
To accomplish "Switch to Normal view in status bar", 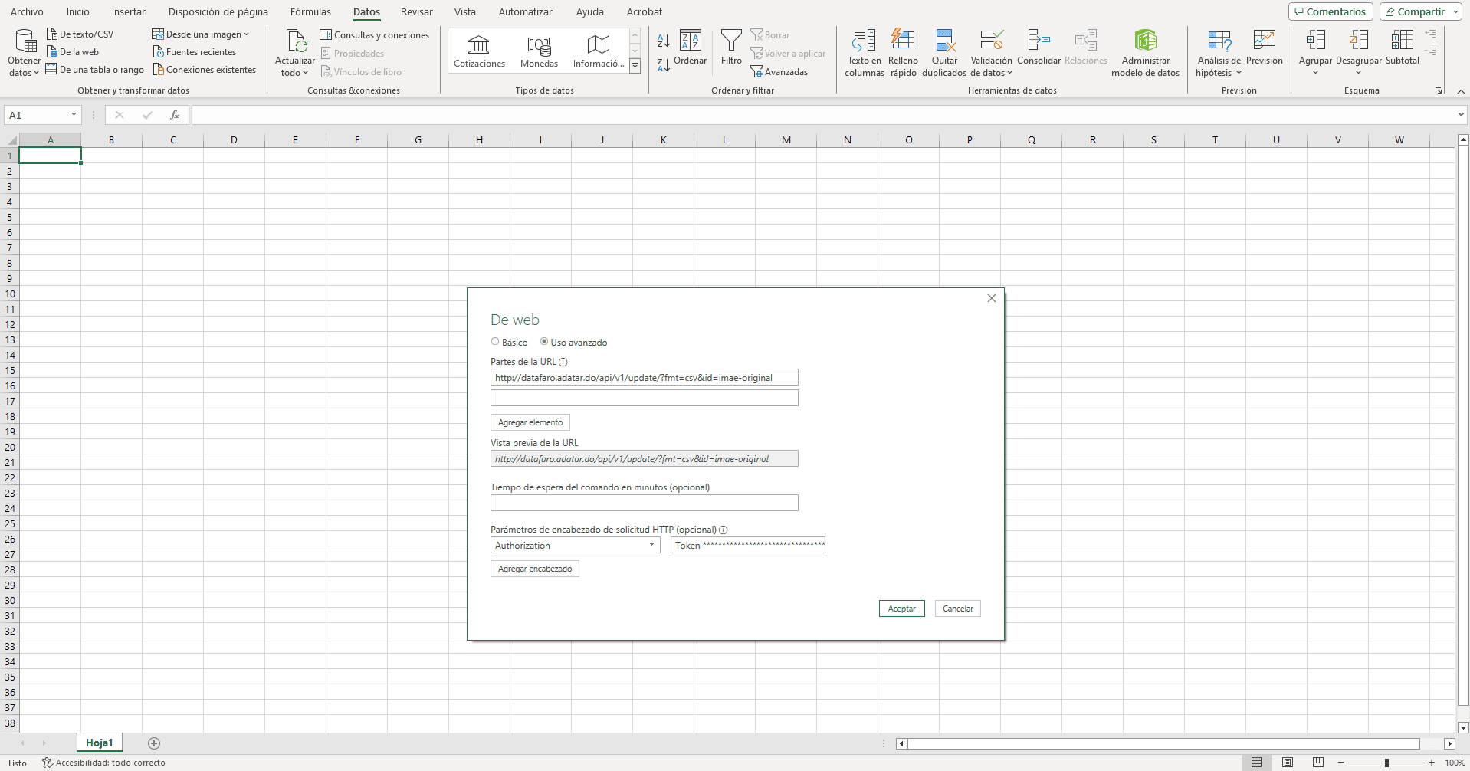I will (1256, 763).
